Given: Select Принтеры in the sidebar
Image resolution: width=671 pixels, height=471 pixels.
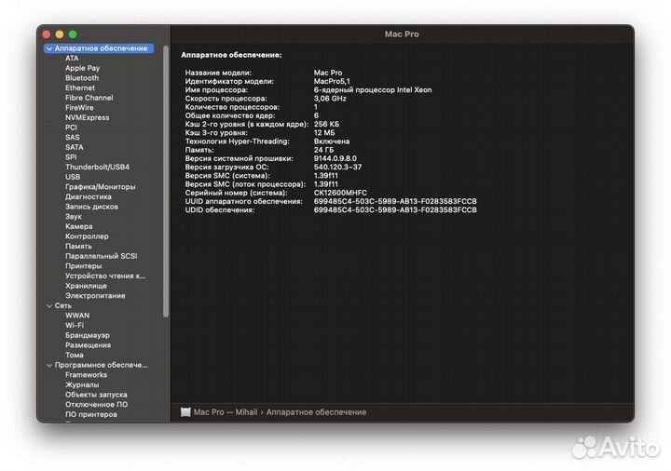Looking at the screenshot, I should coord(84,266).
